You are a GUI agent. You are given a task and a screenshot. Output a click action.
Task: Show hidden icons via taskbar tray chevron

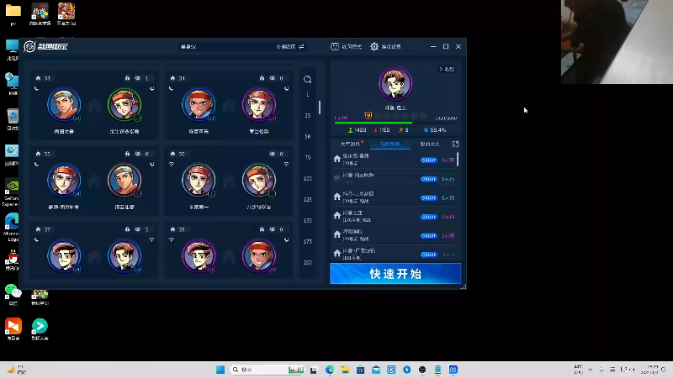(x=591, y=370)
